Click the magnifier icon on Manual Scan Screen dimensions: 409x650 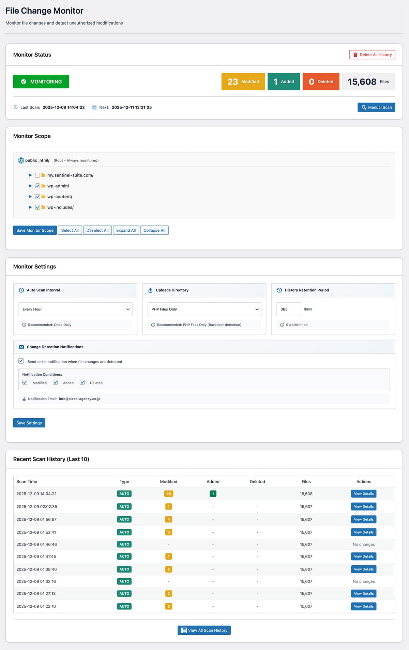(x=364, y=107)
